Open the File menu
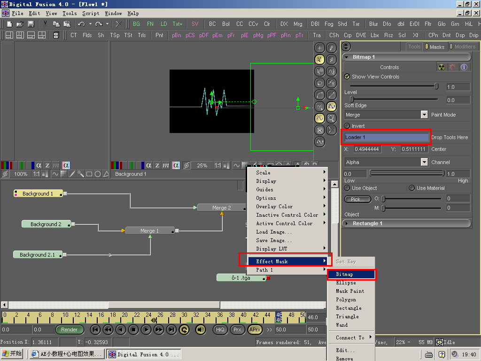The height and width of the screenshot is (361, 481). (17, 13)
